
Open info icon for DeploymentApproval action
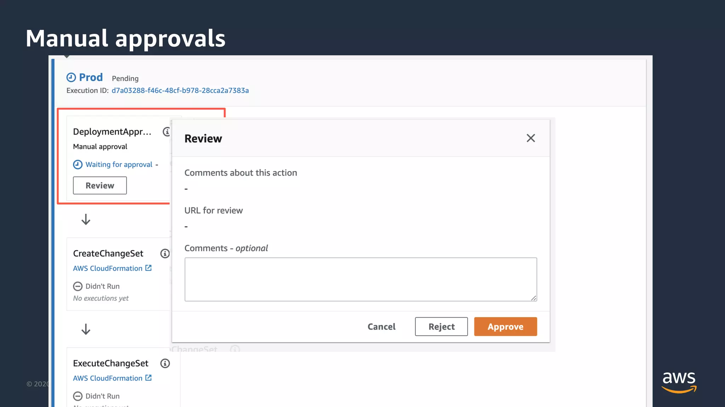tap(166, 132)
